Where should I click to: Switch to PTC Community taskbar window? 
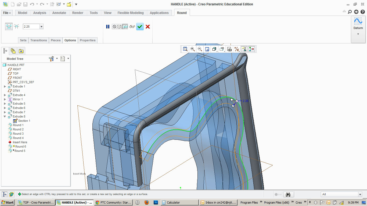tap(114, 203)
